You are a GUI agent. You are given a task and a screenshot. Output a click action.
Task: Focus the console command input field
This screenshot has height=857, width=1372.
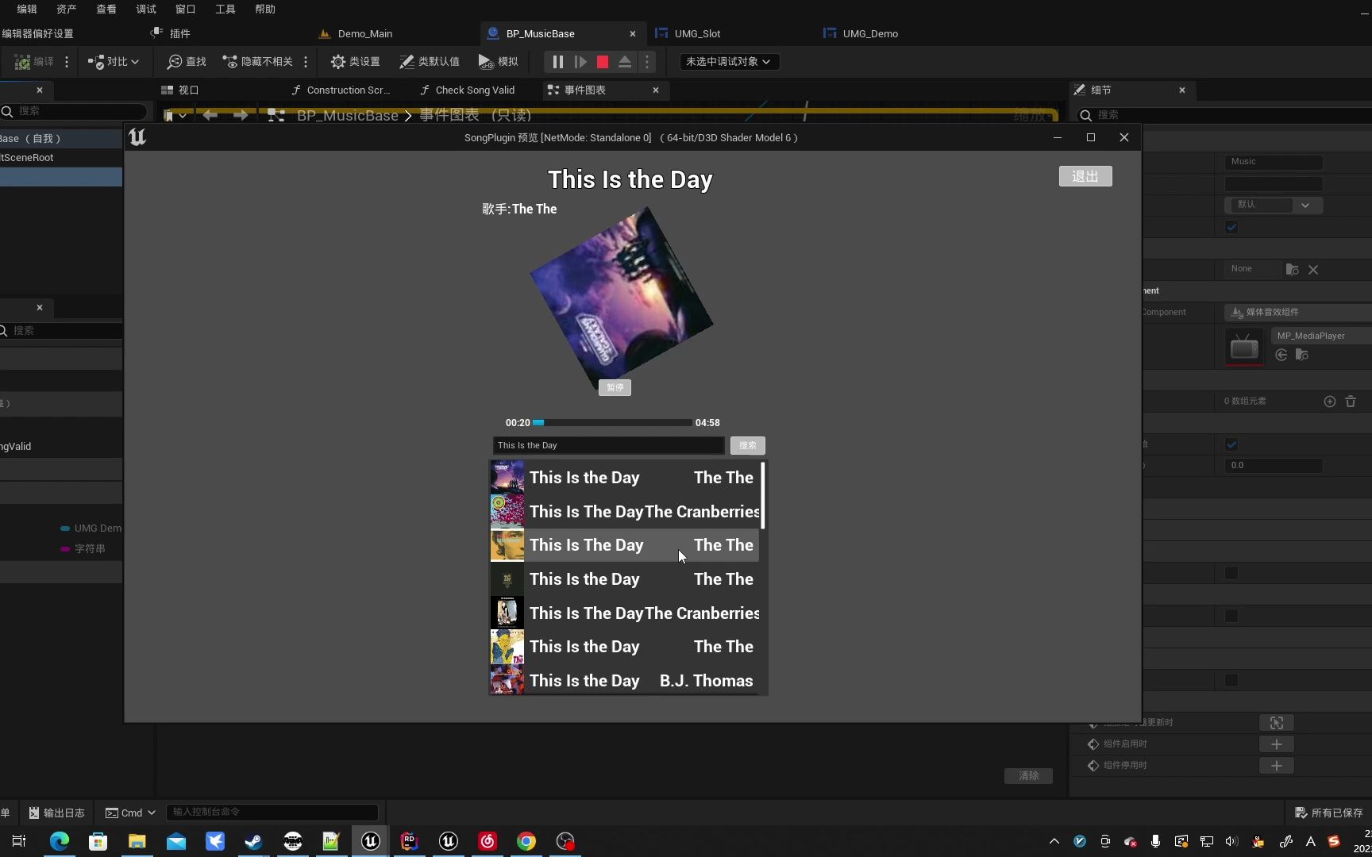coord(272,812)
